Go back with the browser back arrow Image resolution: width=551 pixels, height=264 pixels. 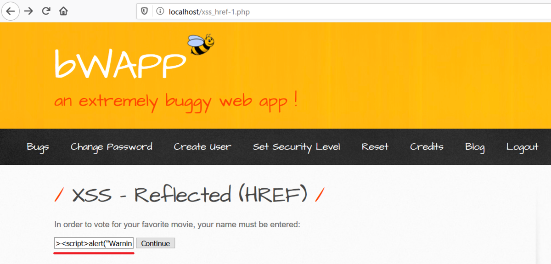(10, 11)
